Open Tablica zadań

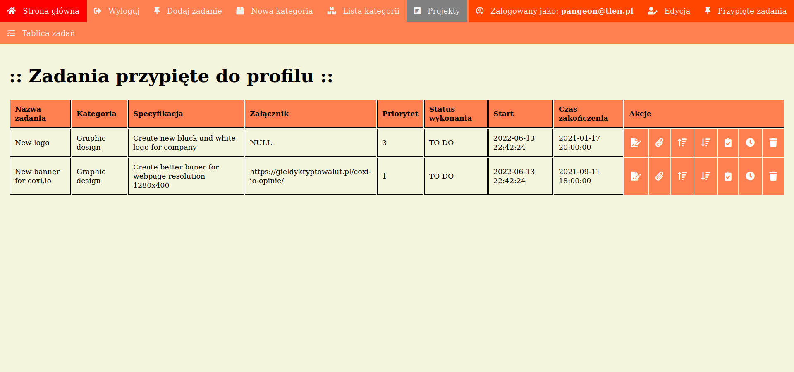point(41,33)
